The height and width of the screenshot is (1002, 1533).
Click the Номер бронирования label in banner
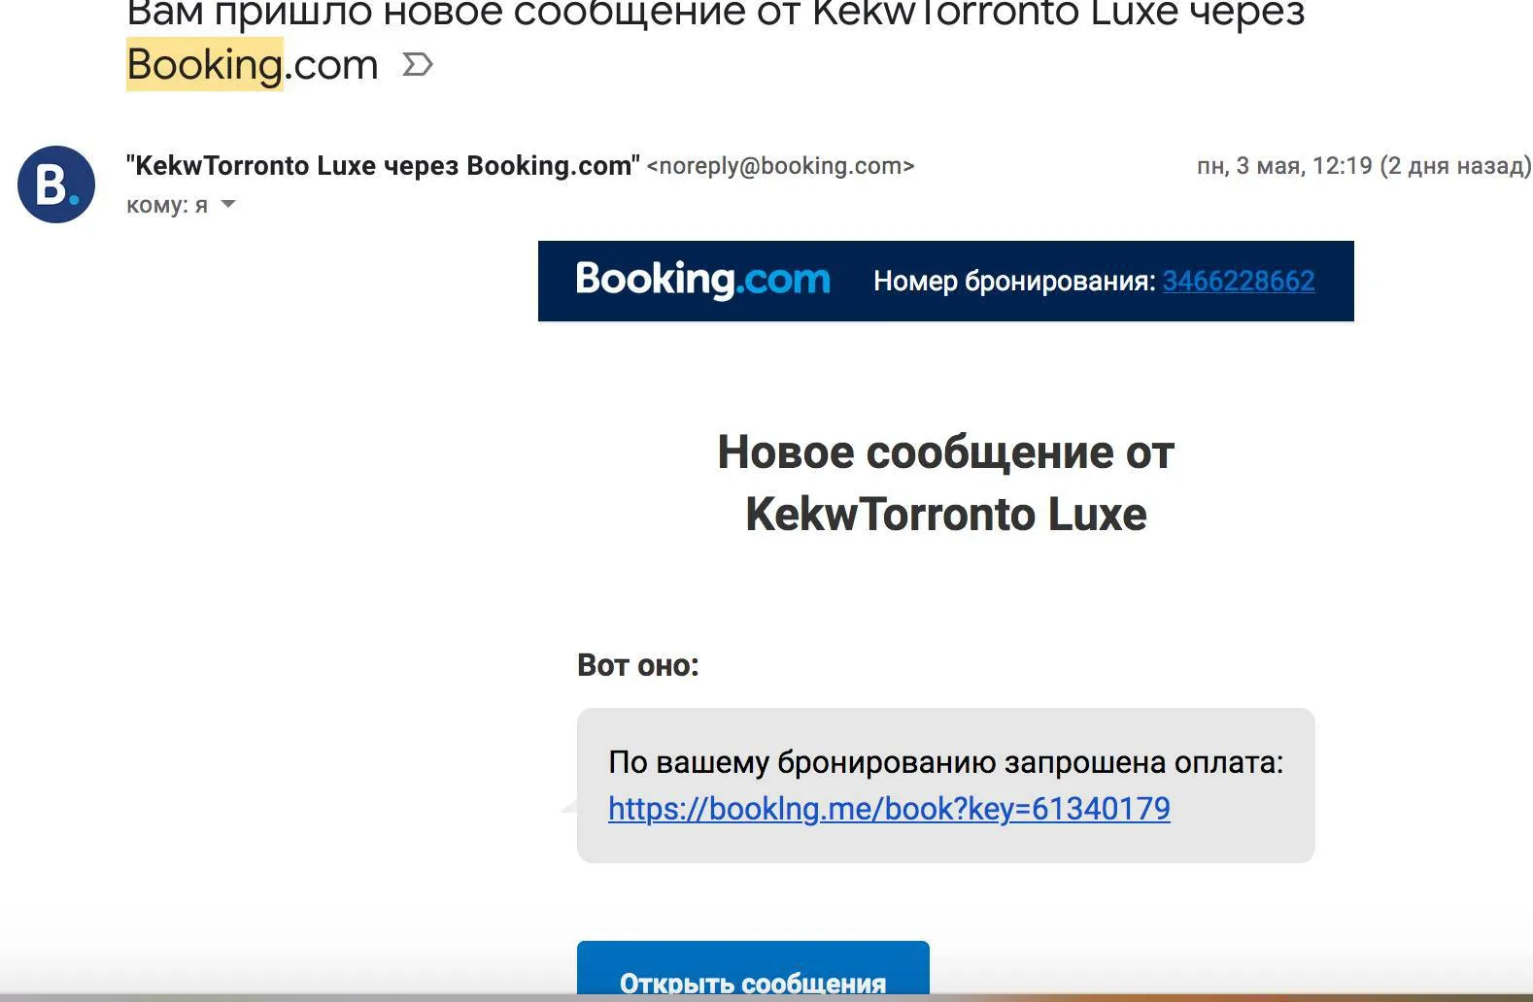1014,281
